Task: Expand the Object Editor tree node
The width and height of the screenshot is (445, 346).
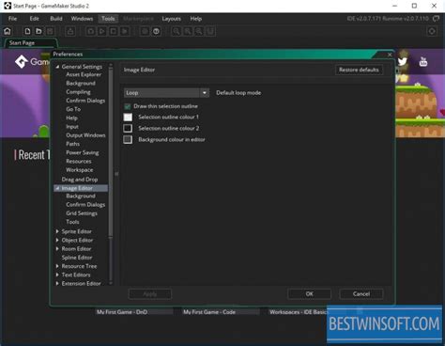Action: (57, 240)
